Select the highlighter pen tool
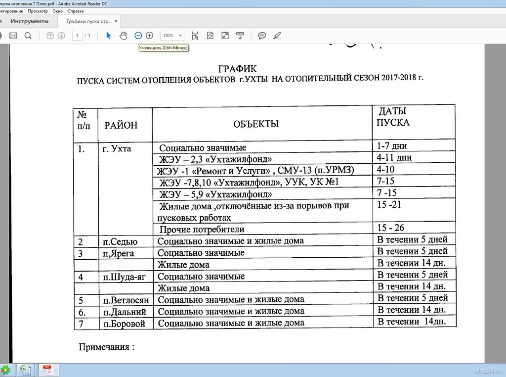Viewport: 506px width, 377px height. coord(277,36)
